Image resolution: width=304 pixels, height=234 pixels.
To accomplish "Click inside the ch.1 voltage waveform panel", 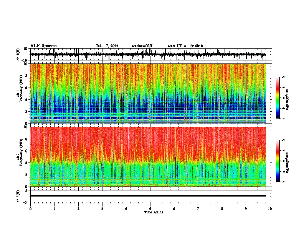I will pyautogui.click(x=151, y=54).
